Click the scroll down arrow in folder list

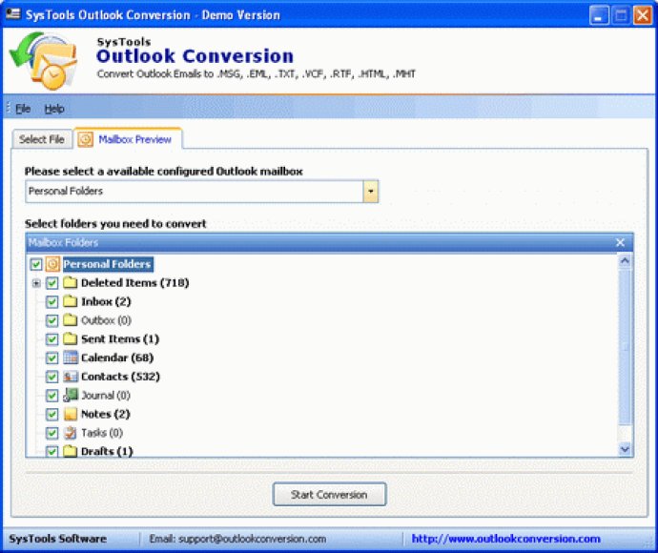click(625, 449)
